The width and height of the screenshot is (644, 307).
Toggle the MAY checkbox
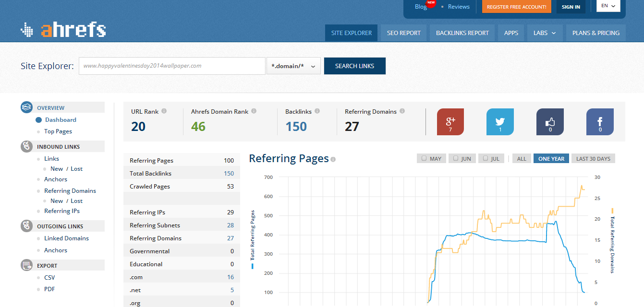point(424,158)
